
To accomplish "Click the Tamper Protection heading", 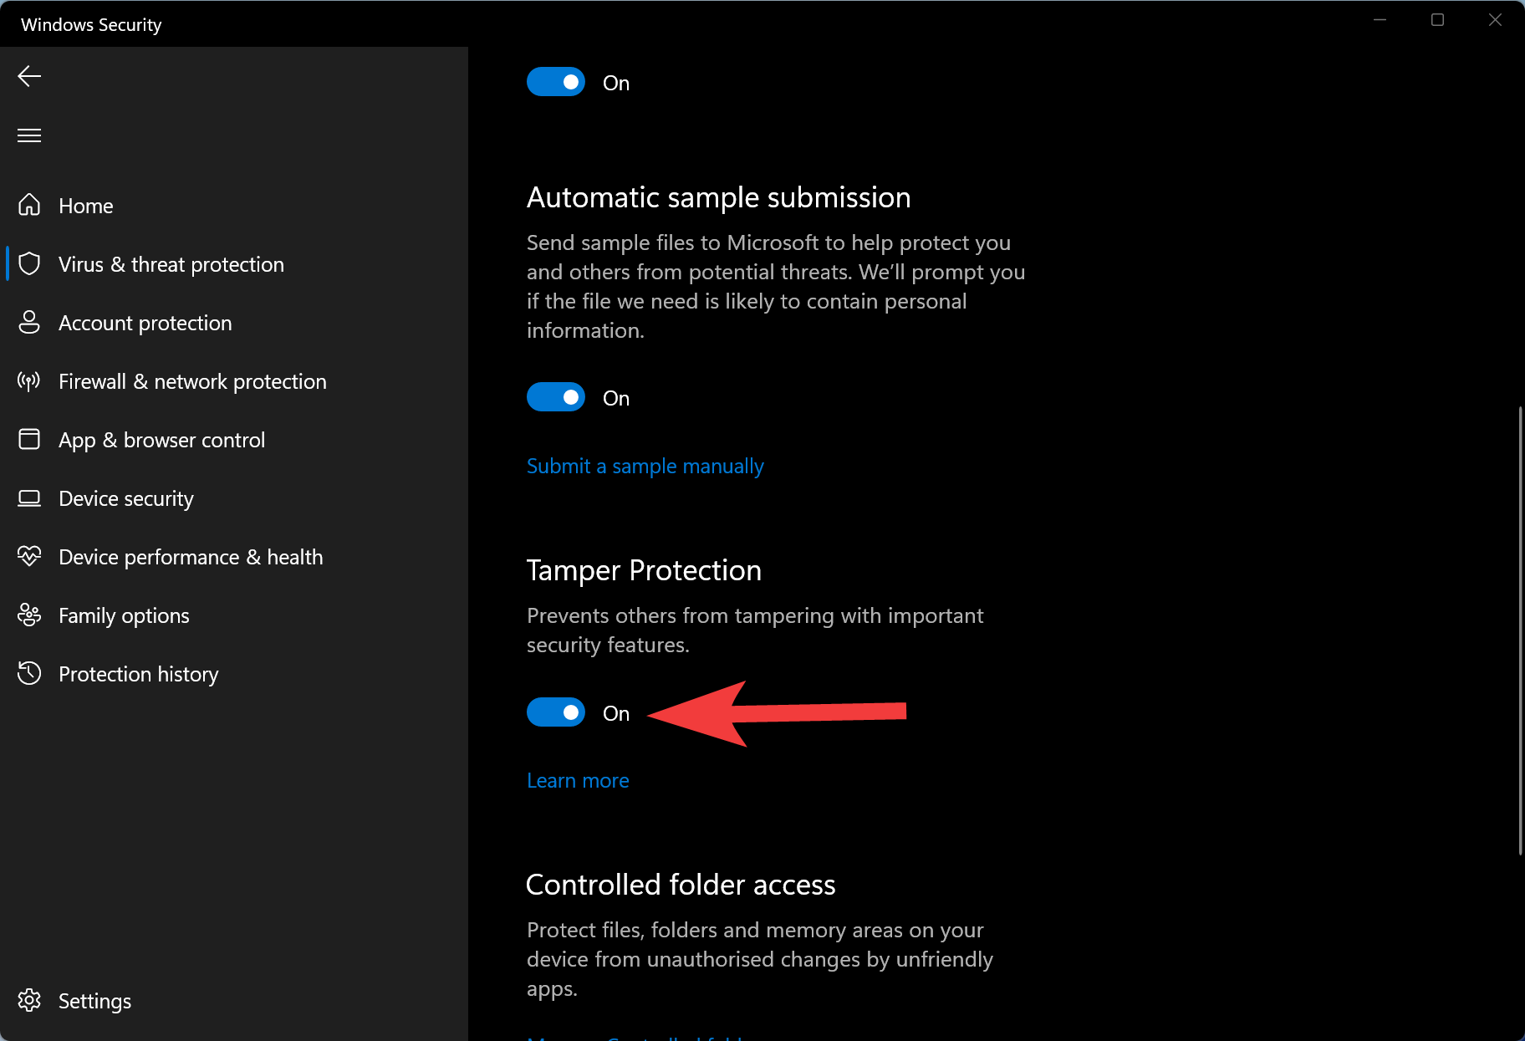I will (x=644, y=570).
